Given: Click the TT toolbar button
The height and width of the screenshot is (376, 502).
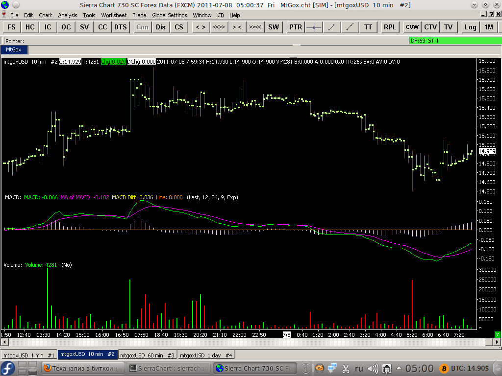Looking at the screenshot, I should point(368,27).
